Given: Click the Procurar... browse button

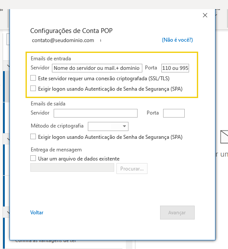Looking at the screenshot, I should (132, 168).
